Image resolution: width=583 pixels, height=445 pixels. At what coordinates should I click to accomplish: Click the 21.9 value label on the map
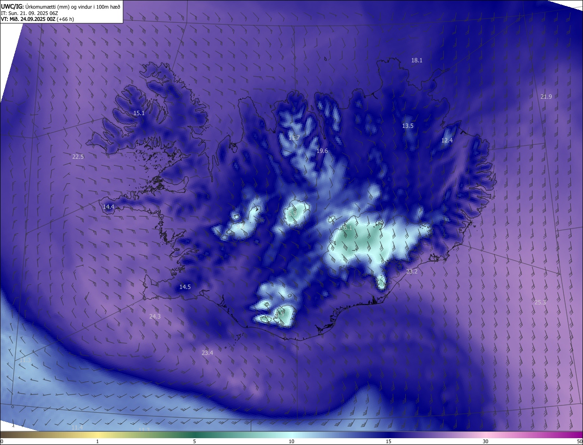(x=546, y=96)
